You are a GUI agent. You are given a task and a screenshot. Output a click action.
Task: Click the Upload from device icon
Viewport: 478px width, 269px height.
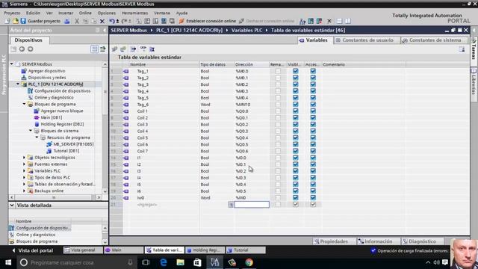(x=155, y=21)
